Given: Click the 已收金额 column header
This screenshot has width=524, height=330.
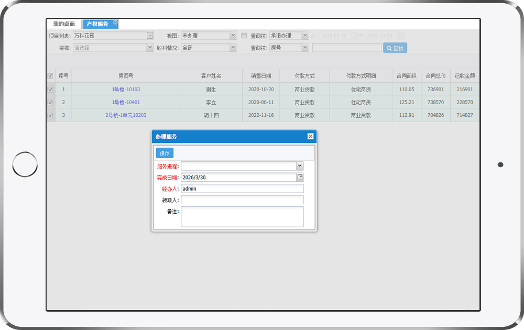Looking at the screenshot, I should [465, 76].
